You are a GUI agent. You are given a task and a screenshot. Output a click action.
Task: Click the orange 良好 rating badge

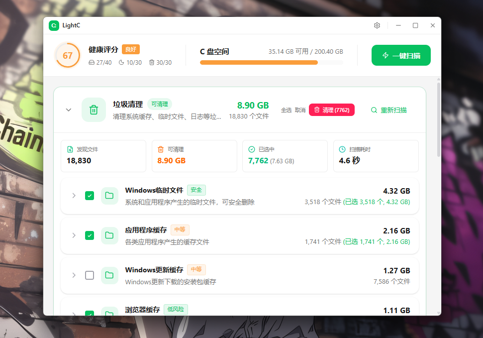tap(131, 49)
